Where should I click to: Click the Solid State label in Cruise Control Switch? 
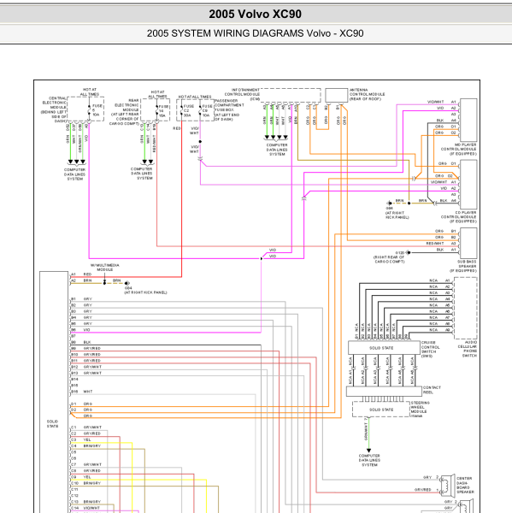tap(381, 348)
